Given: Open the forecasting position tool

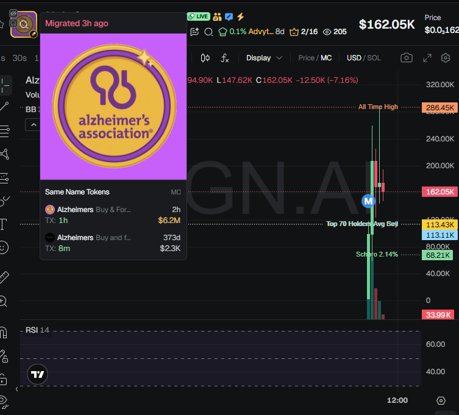Looking at the screenshot, I should coord(4,178).
